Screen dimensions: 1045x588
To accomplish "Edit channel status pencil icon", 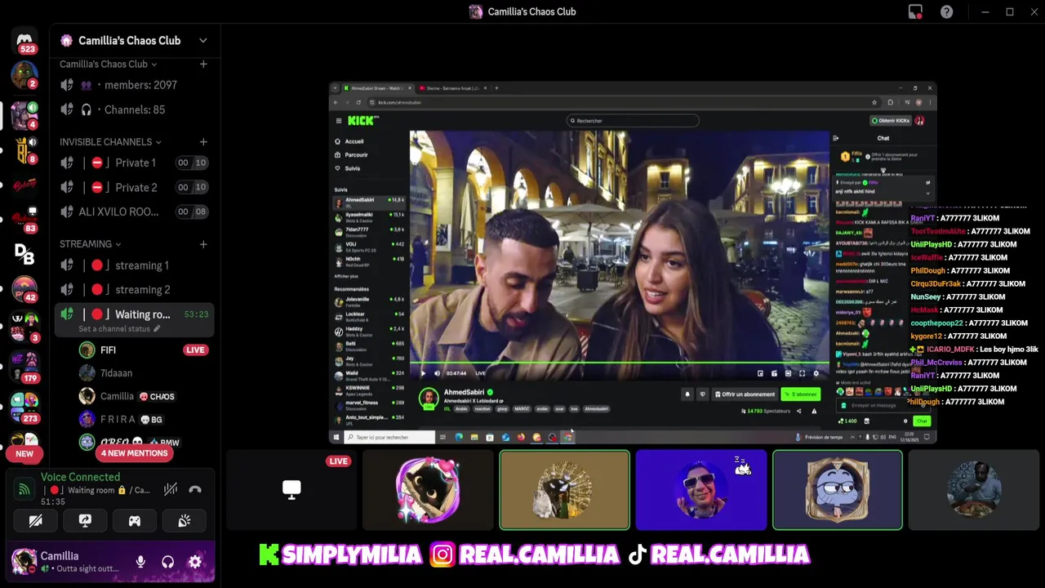I will (157, 328).
